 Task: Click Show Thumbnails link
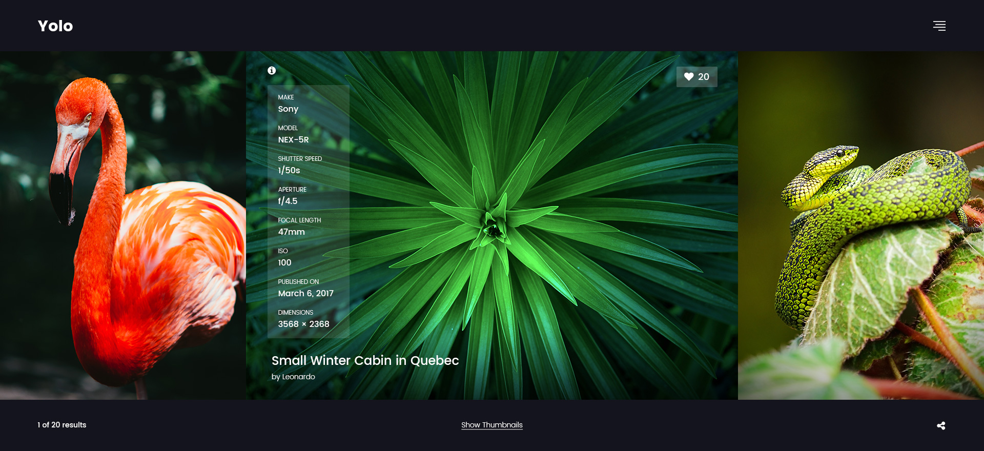[x=492, y=425]
